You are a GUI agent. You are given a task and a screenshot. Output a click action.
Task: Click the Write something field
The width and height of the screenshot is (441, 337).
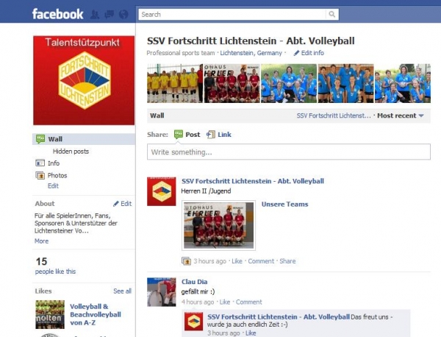tap(289, 152)
